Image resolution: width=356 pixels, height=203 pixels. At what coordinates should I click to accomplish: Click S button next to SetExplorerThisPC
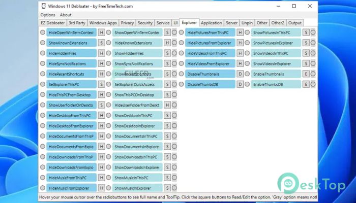[101, 84]
